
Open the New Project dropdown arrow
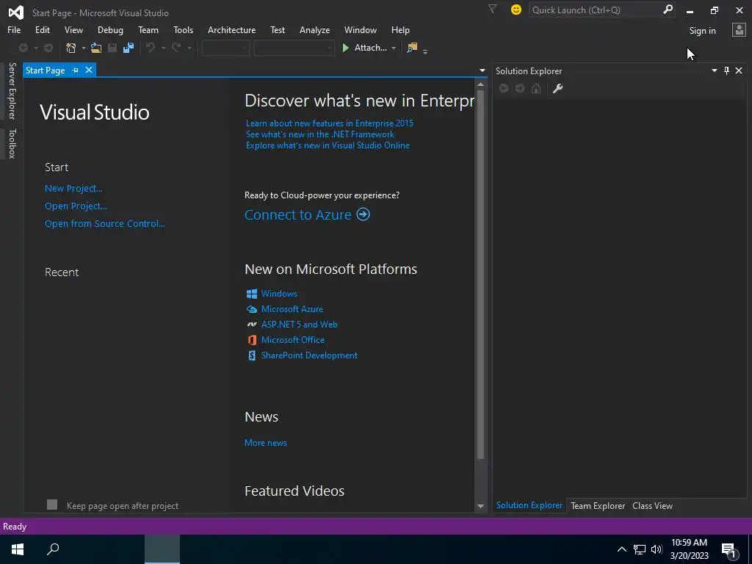click(x=84, y=48)
